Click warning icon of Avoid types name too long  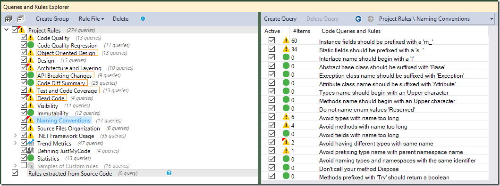286,117
